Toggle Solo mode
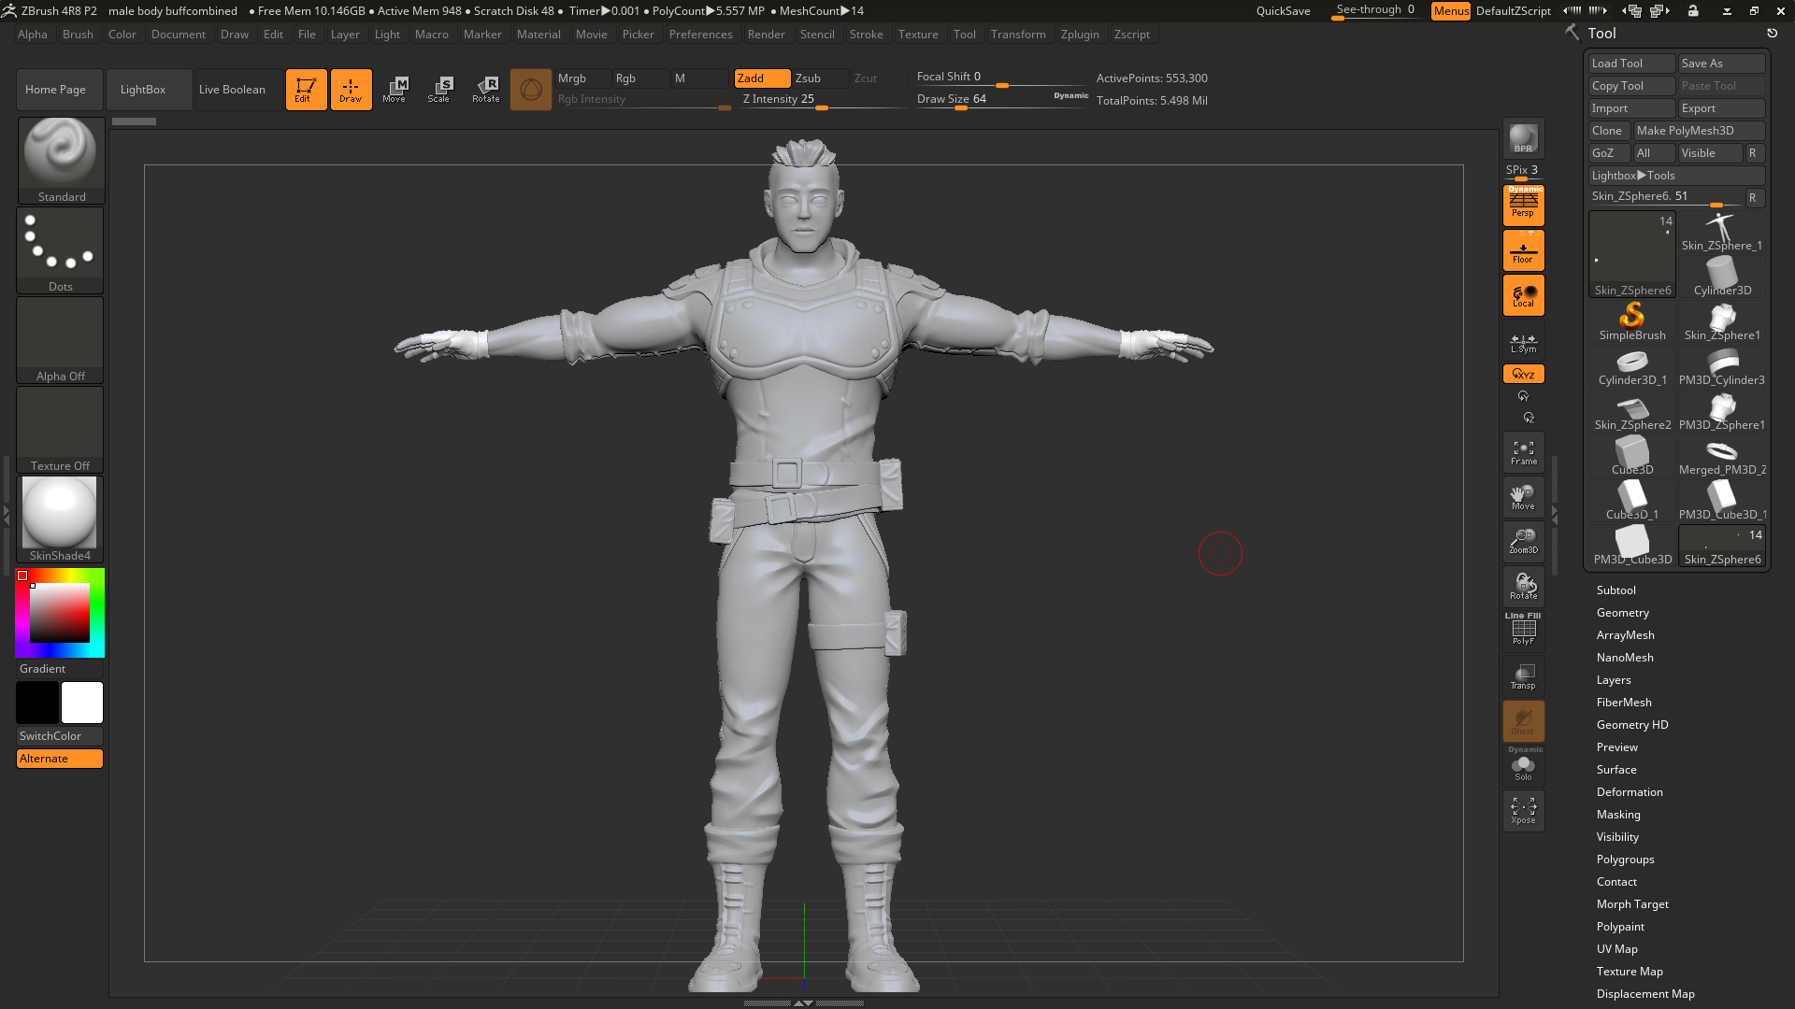This screenshot has width=1795, height=1009. point(1523,766)
